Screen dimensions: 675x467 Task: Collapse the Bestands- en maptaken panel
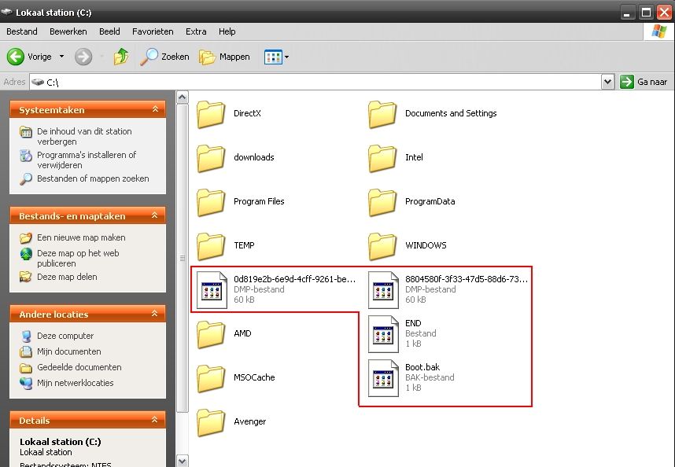click(155, 215)
